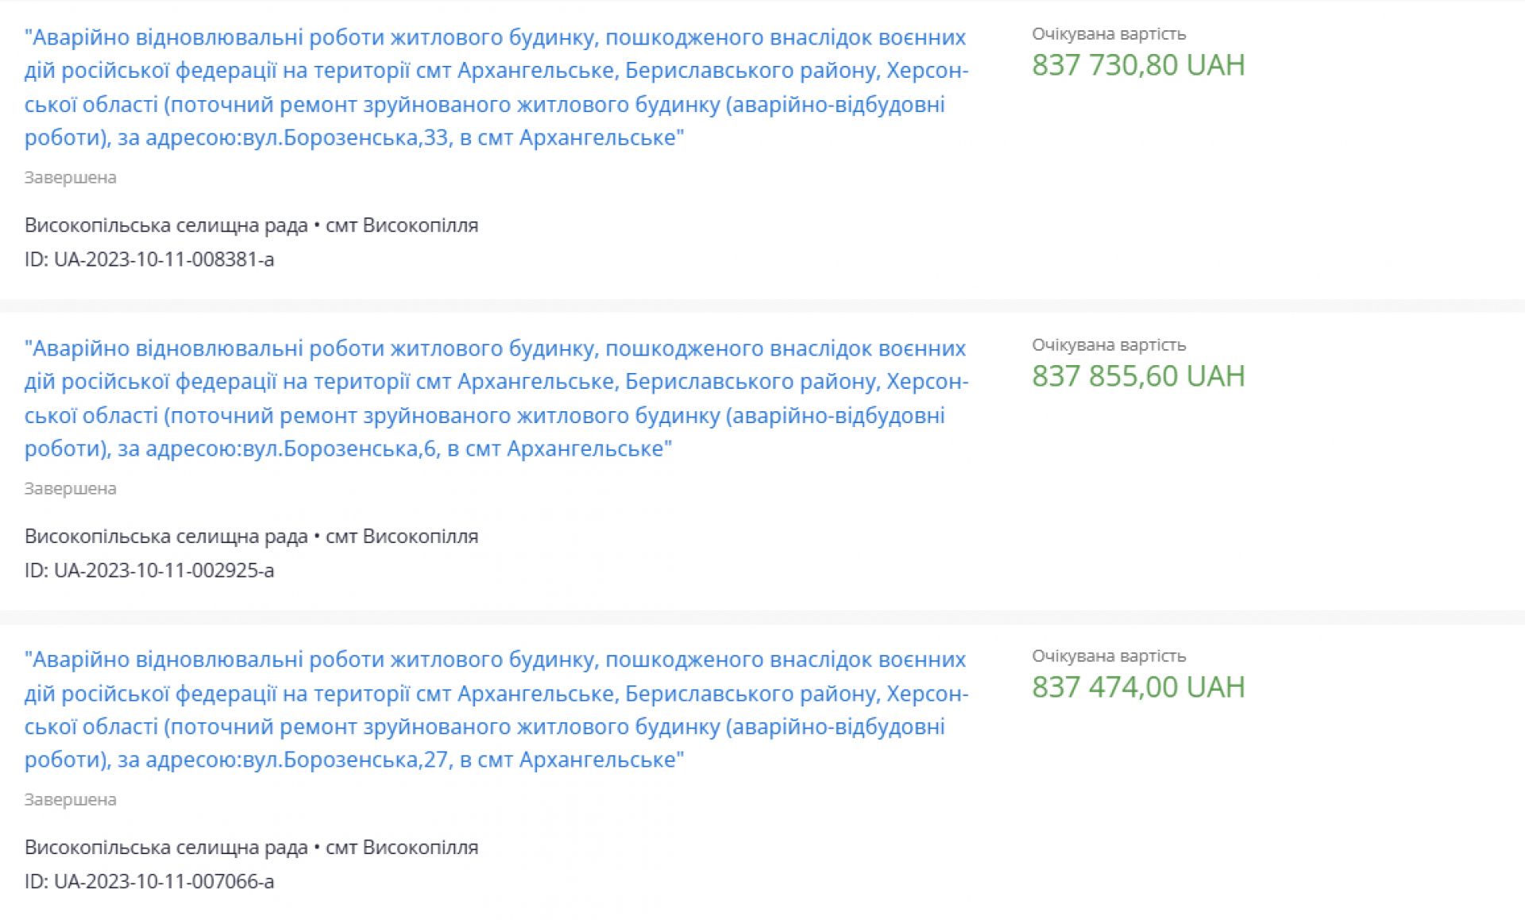This screenshot has height=920, width=1525.
Task: Click the 837 855,60 UAH expected value
Action: point(1137,376)
